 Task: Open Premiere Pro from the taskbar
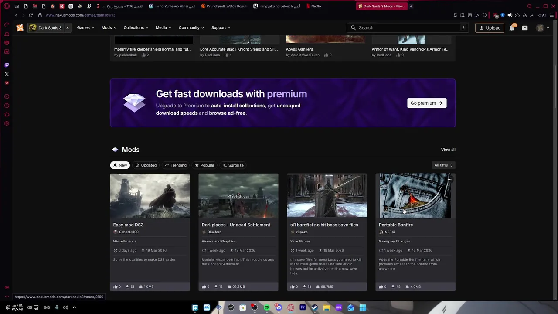pyautogui.click(x=303, y=308)
